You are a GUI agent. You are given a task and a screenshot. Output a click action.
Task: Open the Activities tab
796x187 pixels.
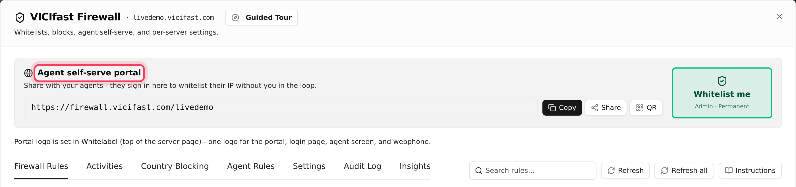pyautogui.click(x=104, y=166)
